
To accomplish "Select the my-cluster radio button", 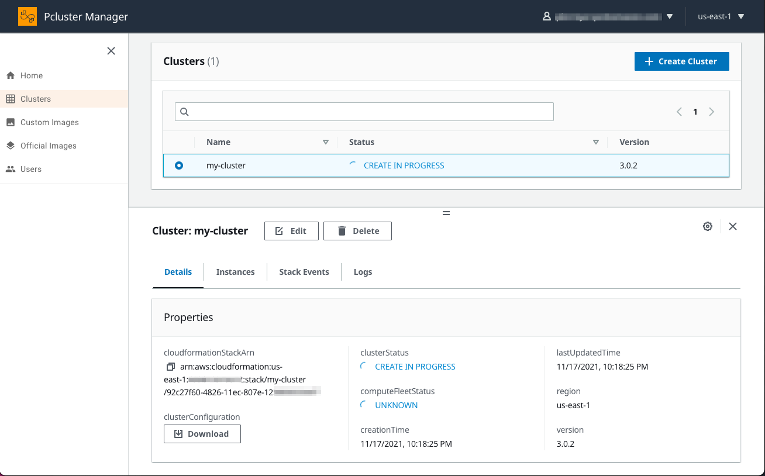I will 179,165.
